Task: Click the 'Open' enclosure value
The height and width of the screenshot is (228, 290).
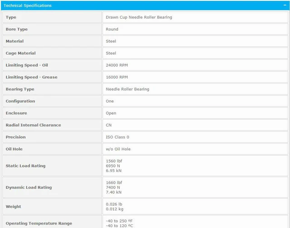Action: (111, 113)
